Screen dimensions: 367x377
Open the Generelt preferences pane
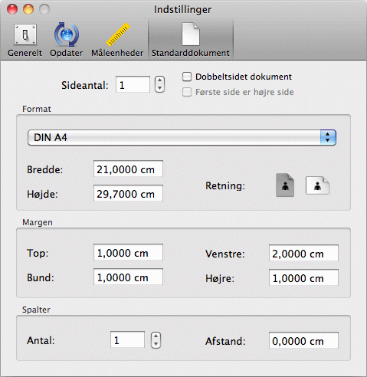tap(25, 40)
